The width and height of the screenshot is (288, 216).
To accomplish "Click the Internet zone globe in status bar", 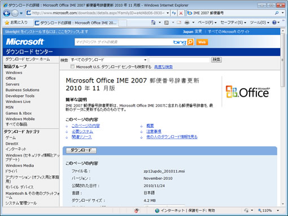I will [157, 210].
